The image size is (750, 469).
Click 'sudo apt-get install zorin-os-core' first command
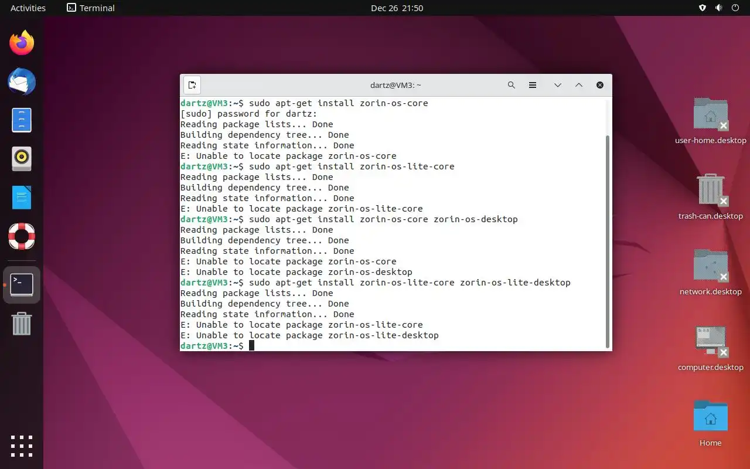coord(339,103)
